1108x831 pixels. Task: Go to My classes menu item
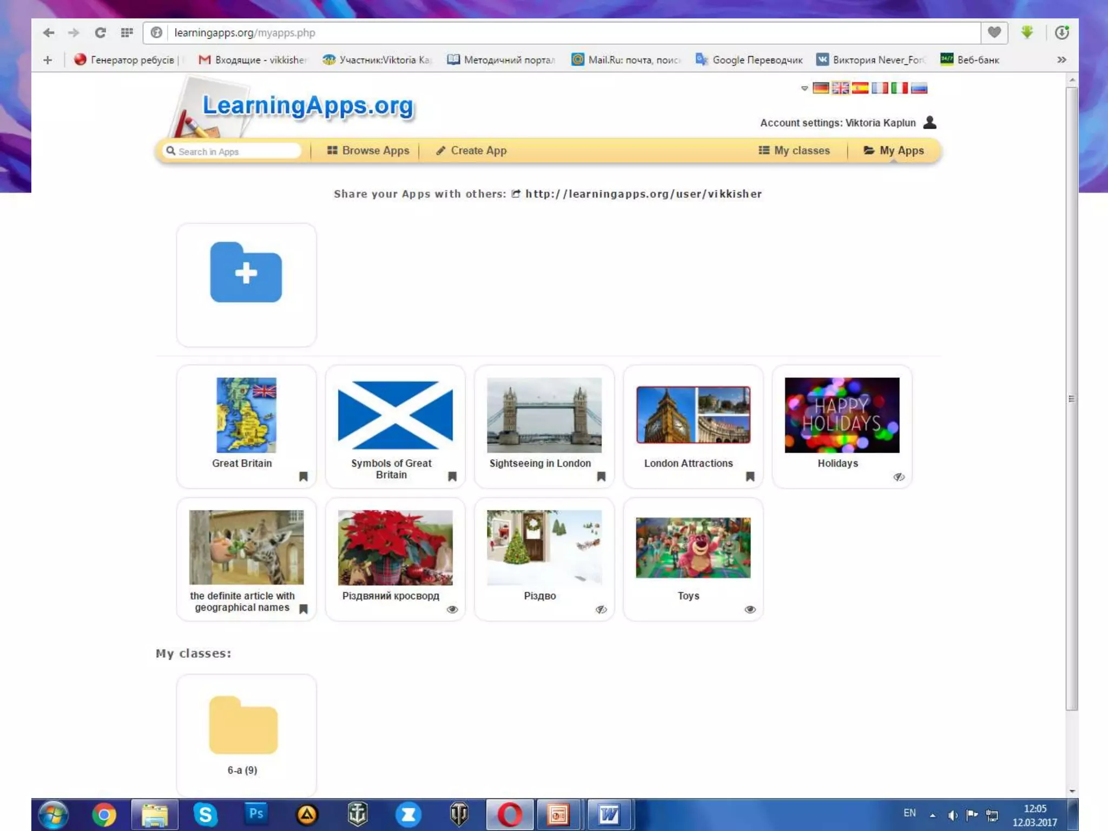tap(794, 150)
